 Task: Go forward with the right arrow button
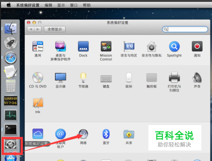[38, 29]
